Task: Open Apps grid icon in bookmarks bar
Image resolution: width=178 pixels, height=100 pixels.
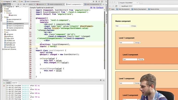Action: [110, 9]
